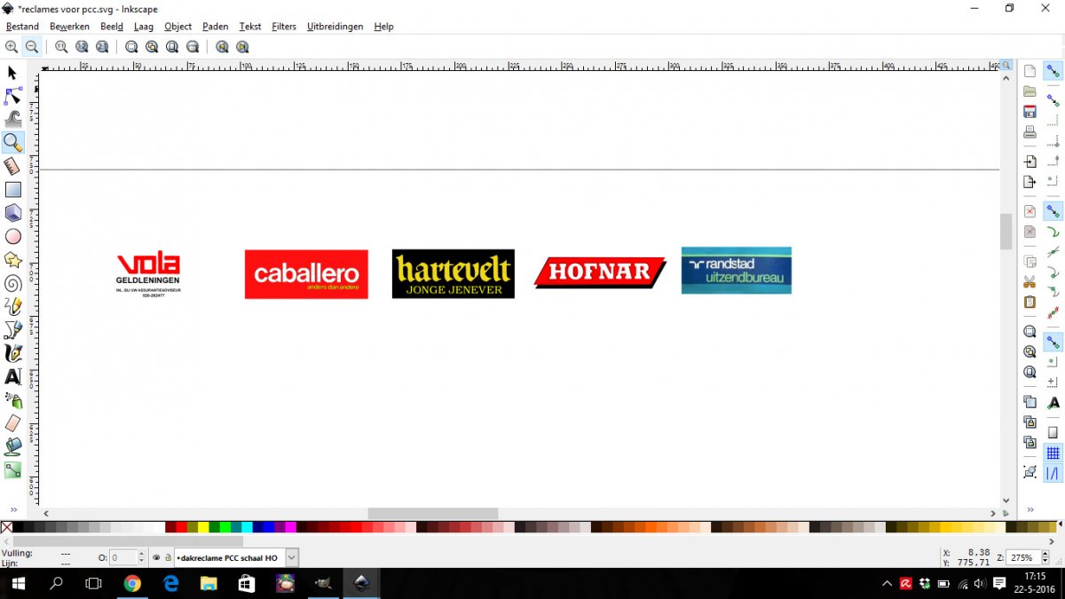Expand hidden toolbox tools chevron

click(x=13, y=510)
